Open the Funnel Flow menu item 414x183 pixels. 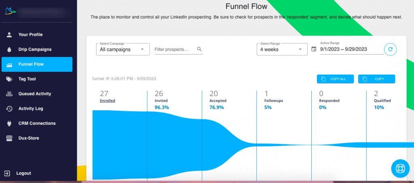point(37,64)
